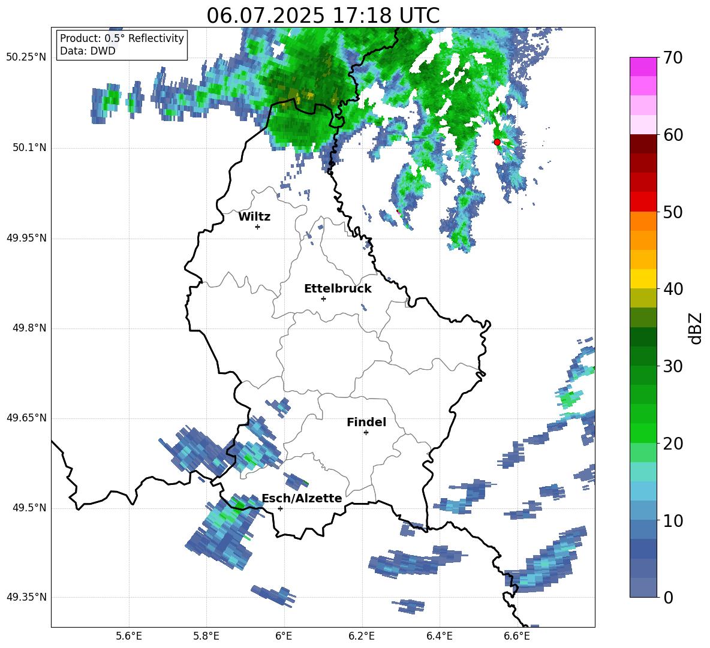Click the red dot radar marker
This screenshot has height=648, width=710.
pyautogui.click(x=497, y=142)
